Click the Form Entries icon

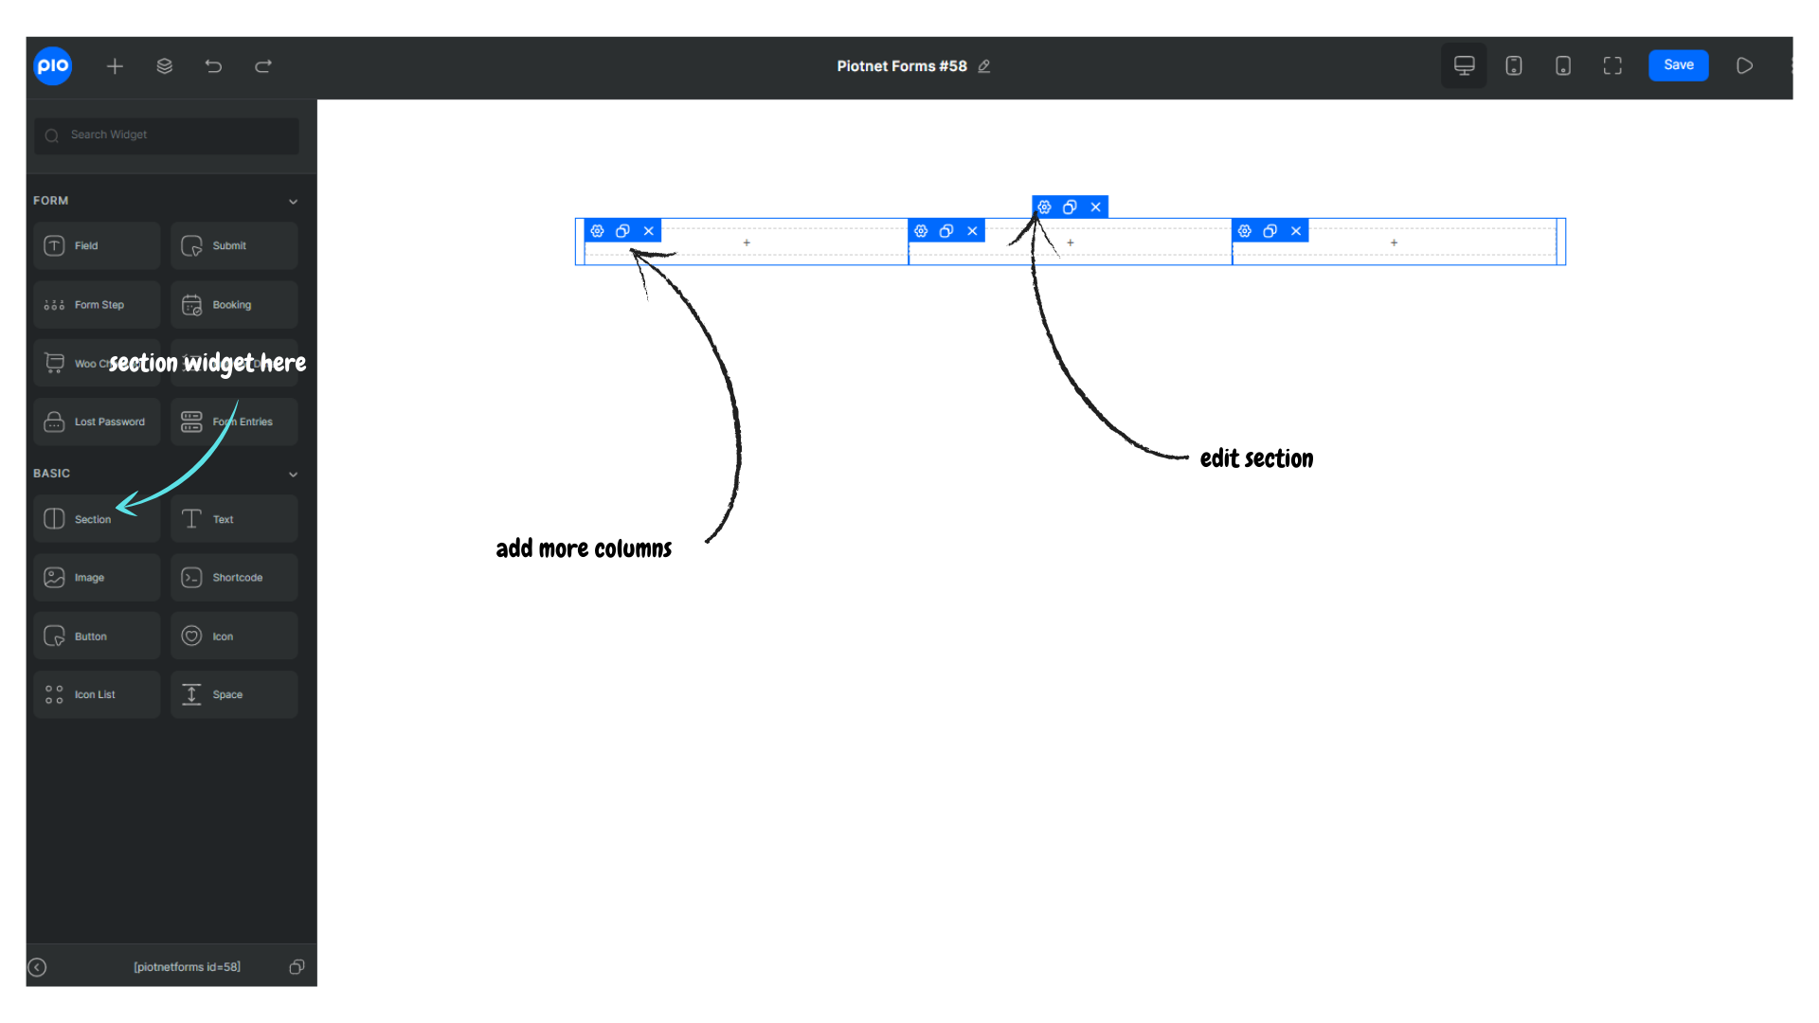click(189, 421)
